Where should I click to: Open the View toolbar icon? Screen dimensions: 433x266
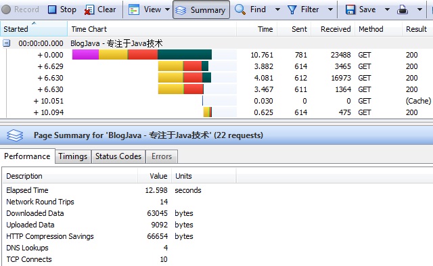click(x=134, y=9)
